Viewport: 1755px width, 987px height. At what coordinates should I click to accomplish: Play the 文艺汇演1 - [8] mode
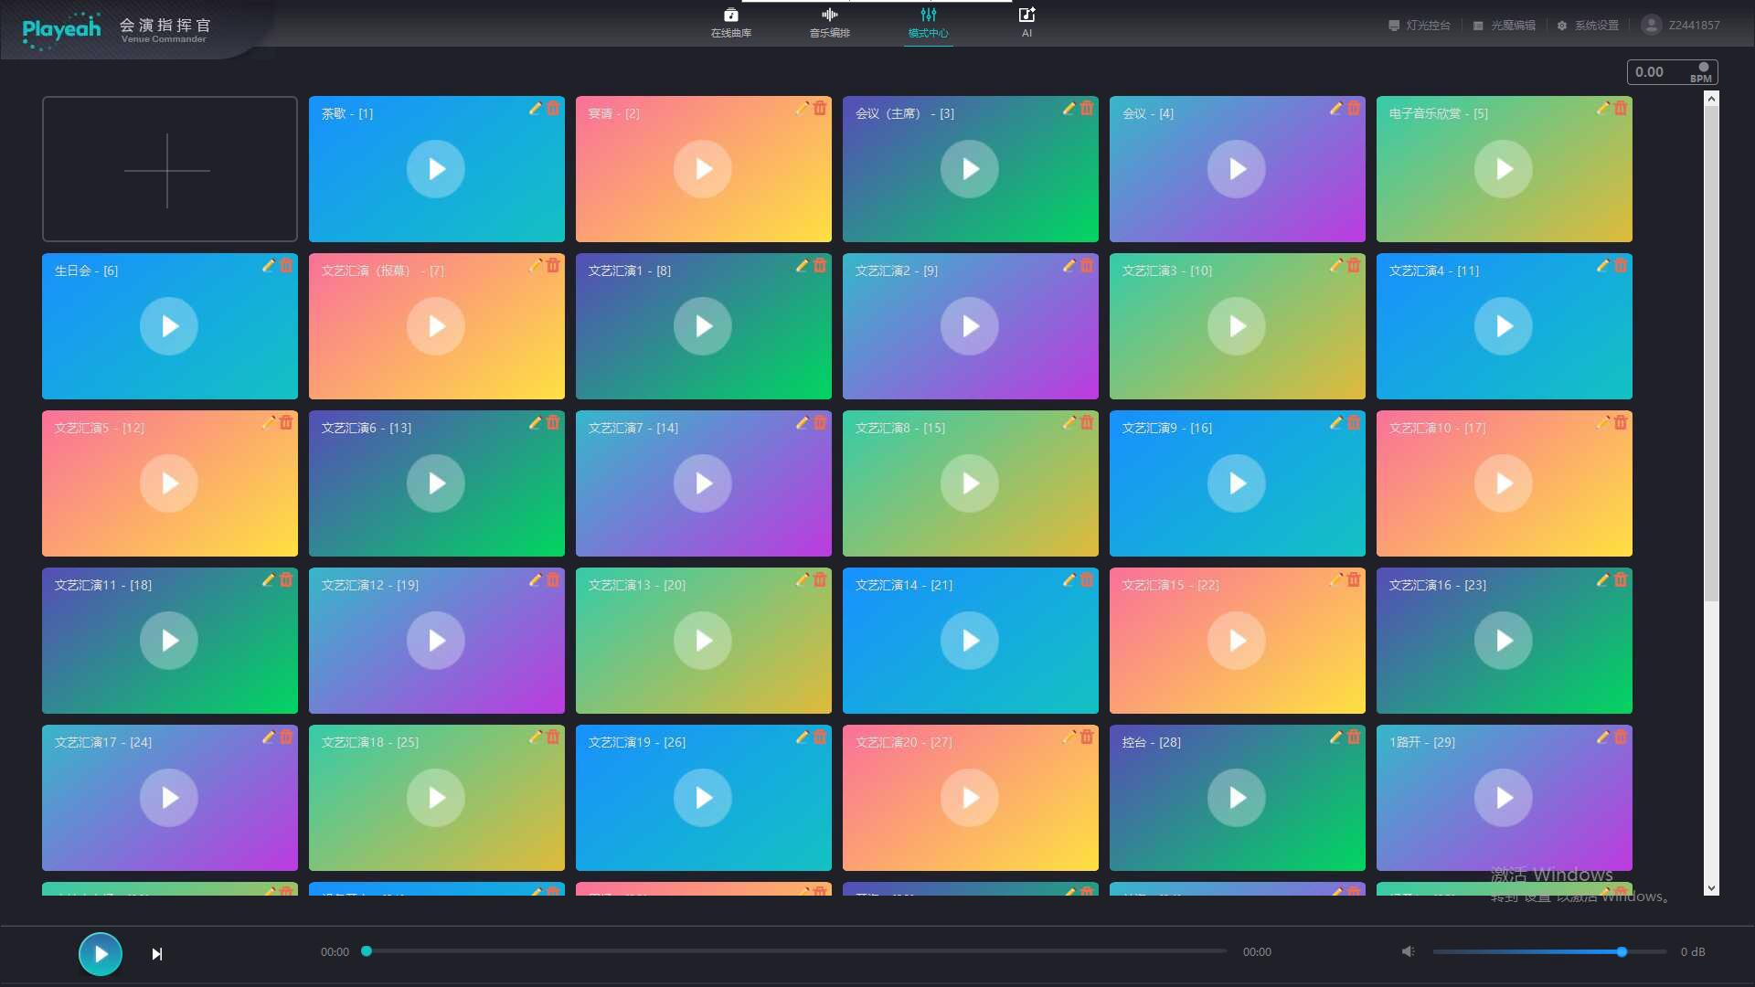(703, 326)
